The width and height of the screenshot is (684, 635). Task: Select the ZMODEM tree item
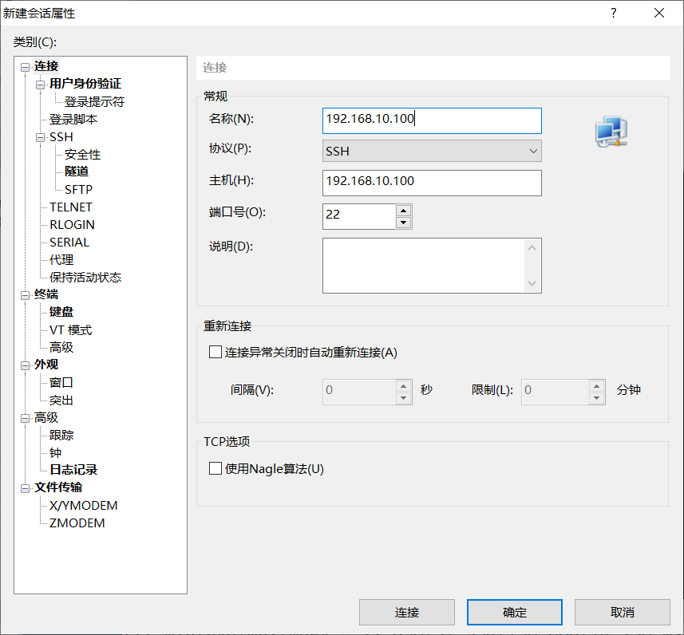click(79, 523)
